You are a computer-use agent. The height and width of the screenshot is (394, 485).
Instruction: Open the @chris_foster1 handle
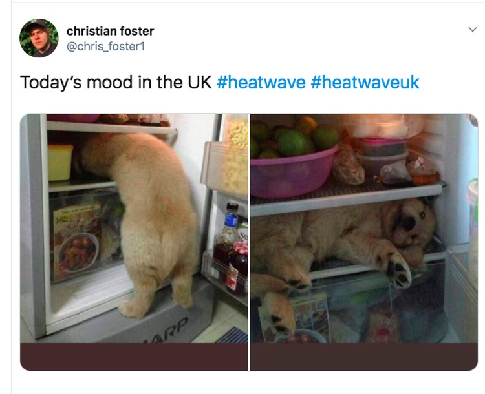coord(105,47)
